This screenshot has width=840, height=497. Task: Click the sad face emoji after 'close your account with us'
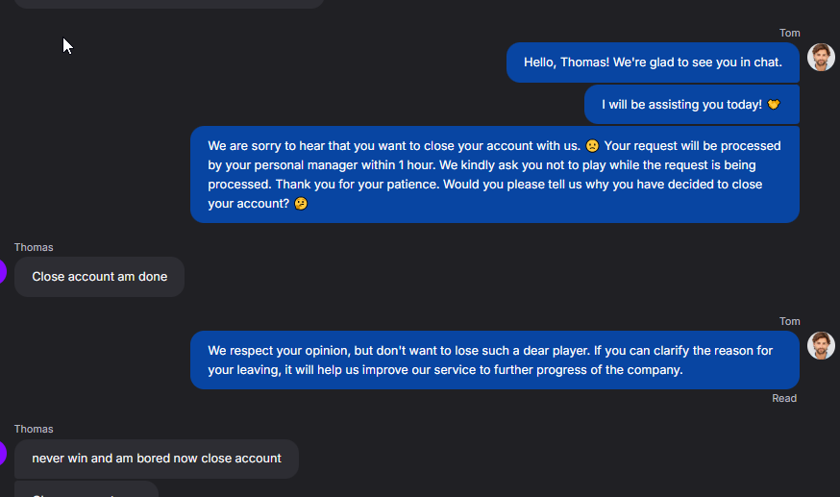click(x=592, y=146)
